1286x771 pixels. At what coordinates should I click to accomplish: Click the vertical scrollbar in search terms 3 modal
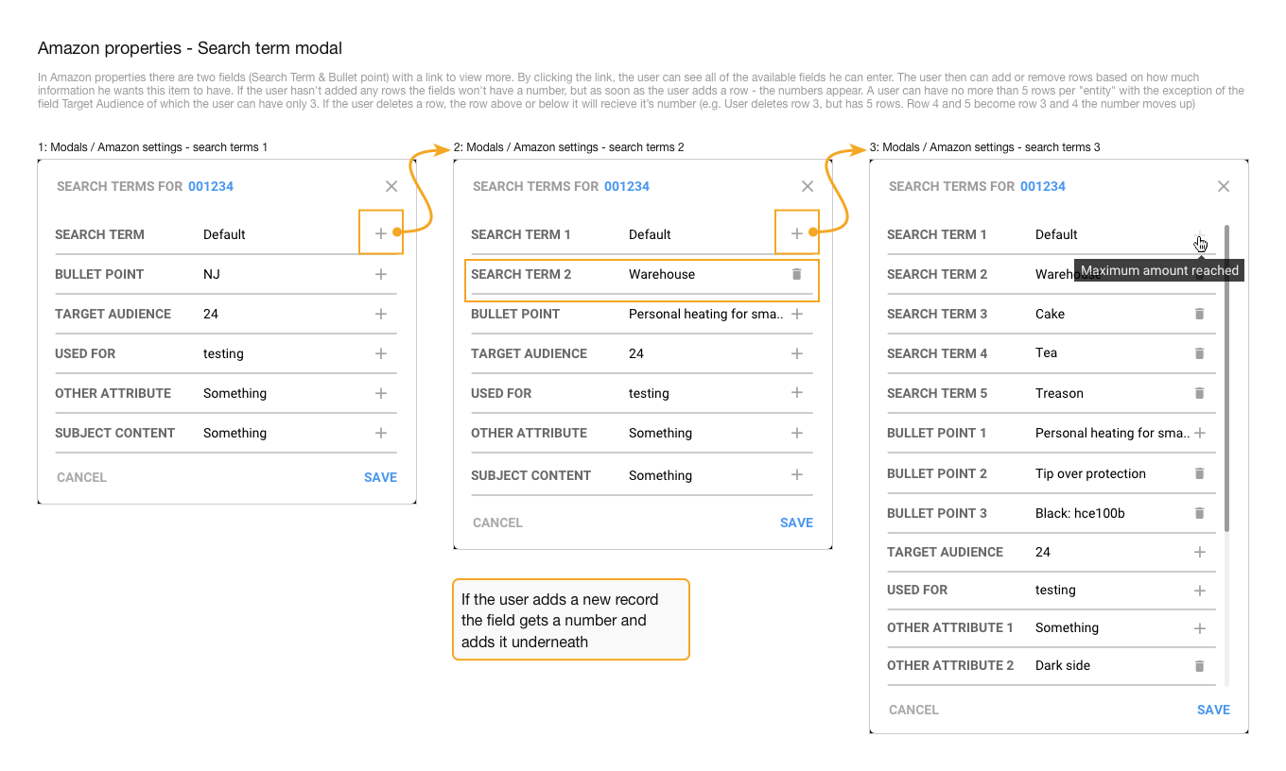(1227, 378)
